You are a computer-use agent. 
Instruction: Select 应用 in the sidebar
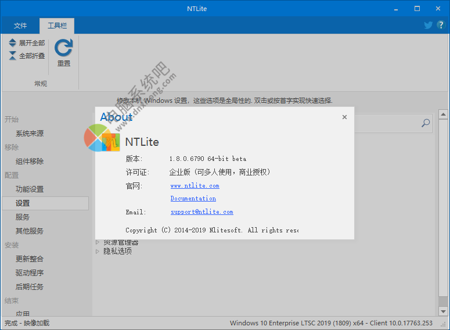click(x=23, y=313)
